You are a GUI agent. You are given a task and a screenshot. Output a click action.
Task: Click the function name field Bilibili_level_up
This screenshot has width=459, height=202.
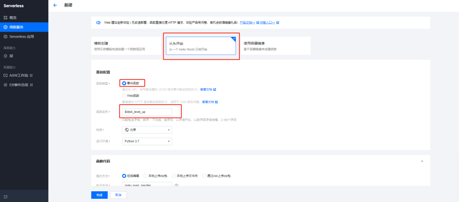coord(147,112)
